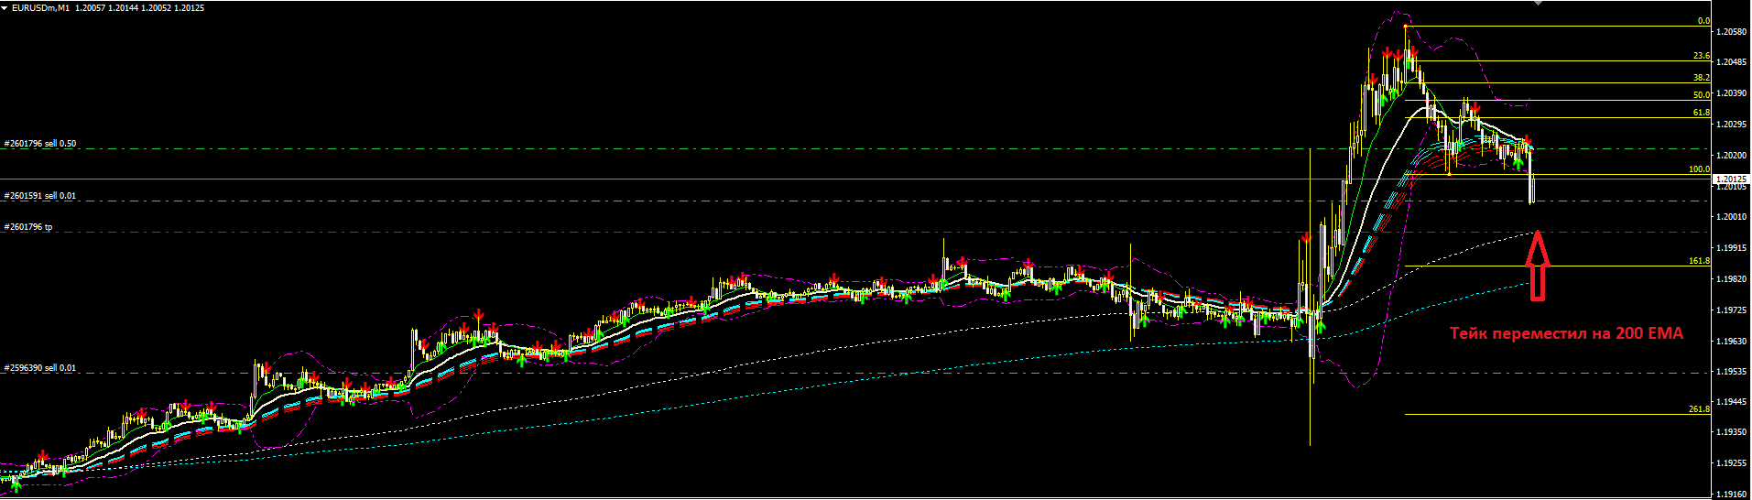Click the current price tag 1.20125
Viewport: 1752px width, 500px height.
[x=1731, y=179]
